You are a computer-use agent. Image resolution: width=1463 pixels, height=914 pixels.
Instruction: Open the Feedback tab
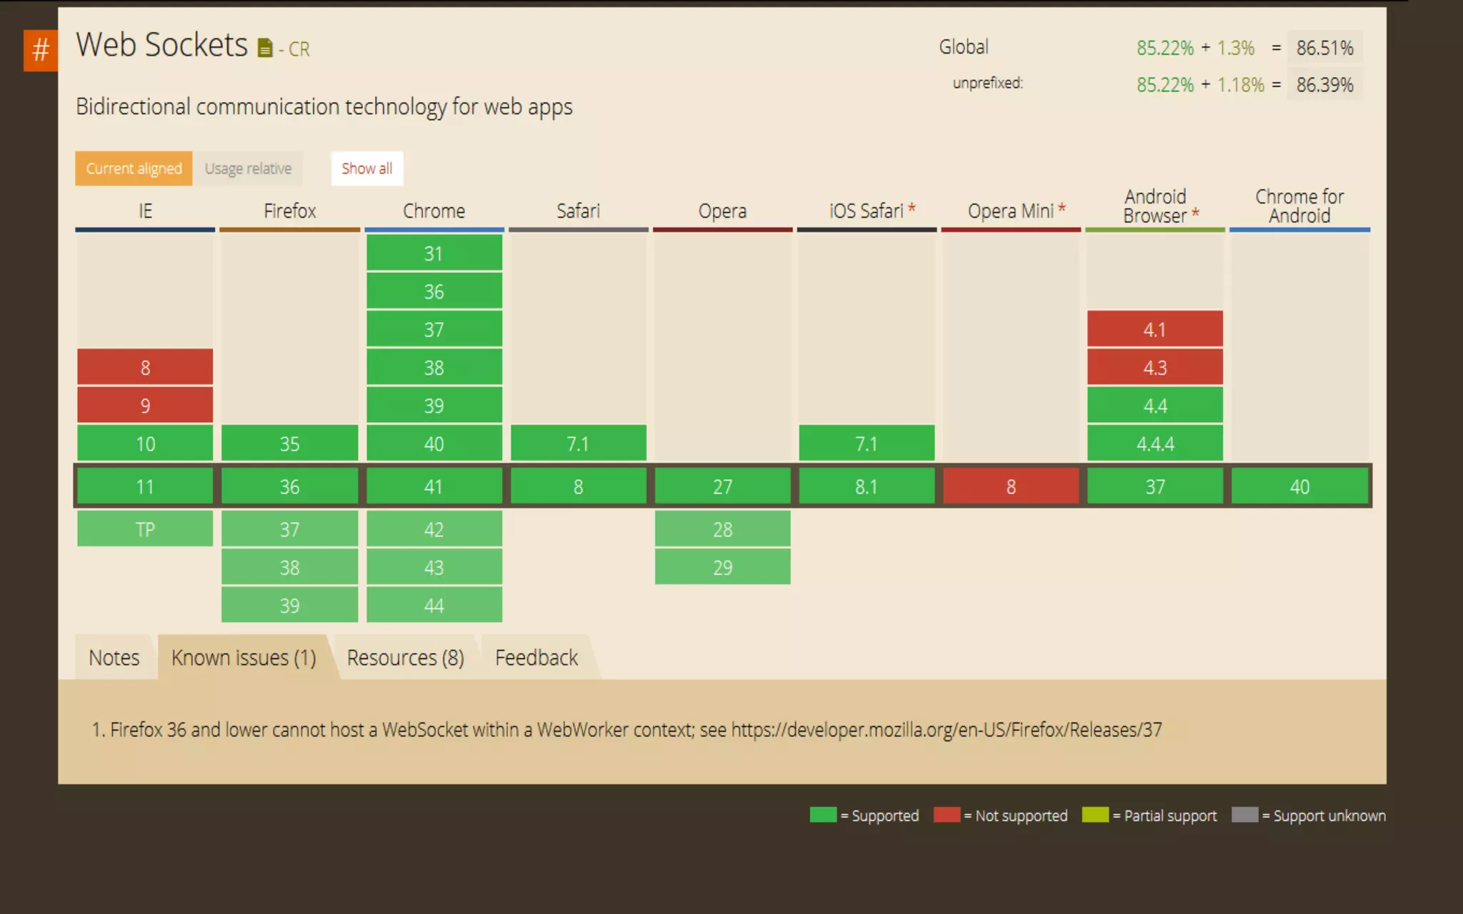536,657
